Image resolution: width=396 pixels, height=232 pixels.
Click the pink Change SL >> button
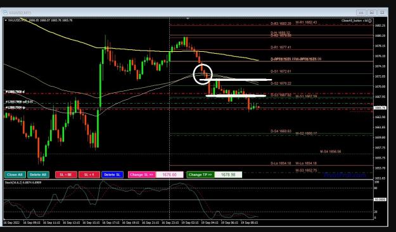tap(142, 174)
